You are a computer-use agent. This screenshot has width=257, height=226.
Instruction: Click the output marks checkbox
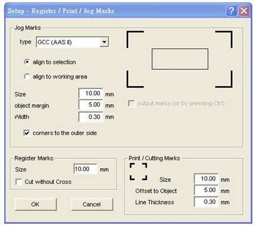[131, 104]
